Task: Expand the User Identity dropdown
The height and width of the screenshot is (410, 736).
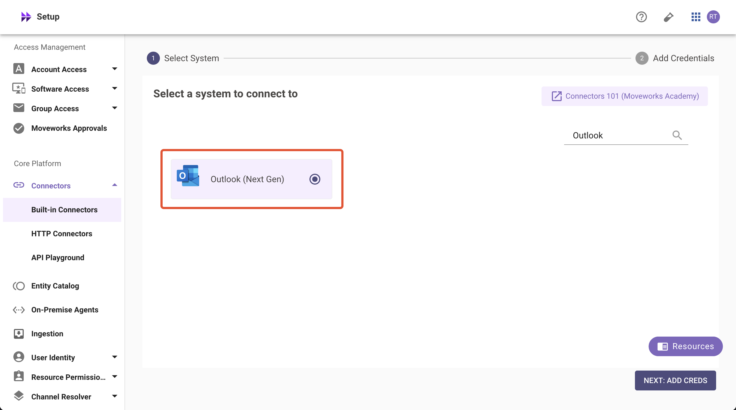Action: click(x=115, y=357)
